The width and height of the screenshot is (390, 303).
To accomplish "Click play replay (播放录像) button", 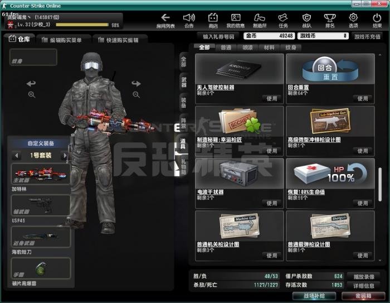I will pyautogui.click(x=364, y=277).
